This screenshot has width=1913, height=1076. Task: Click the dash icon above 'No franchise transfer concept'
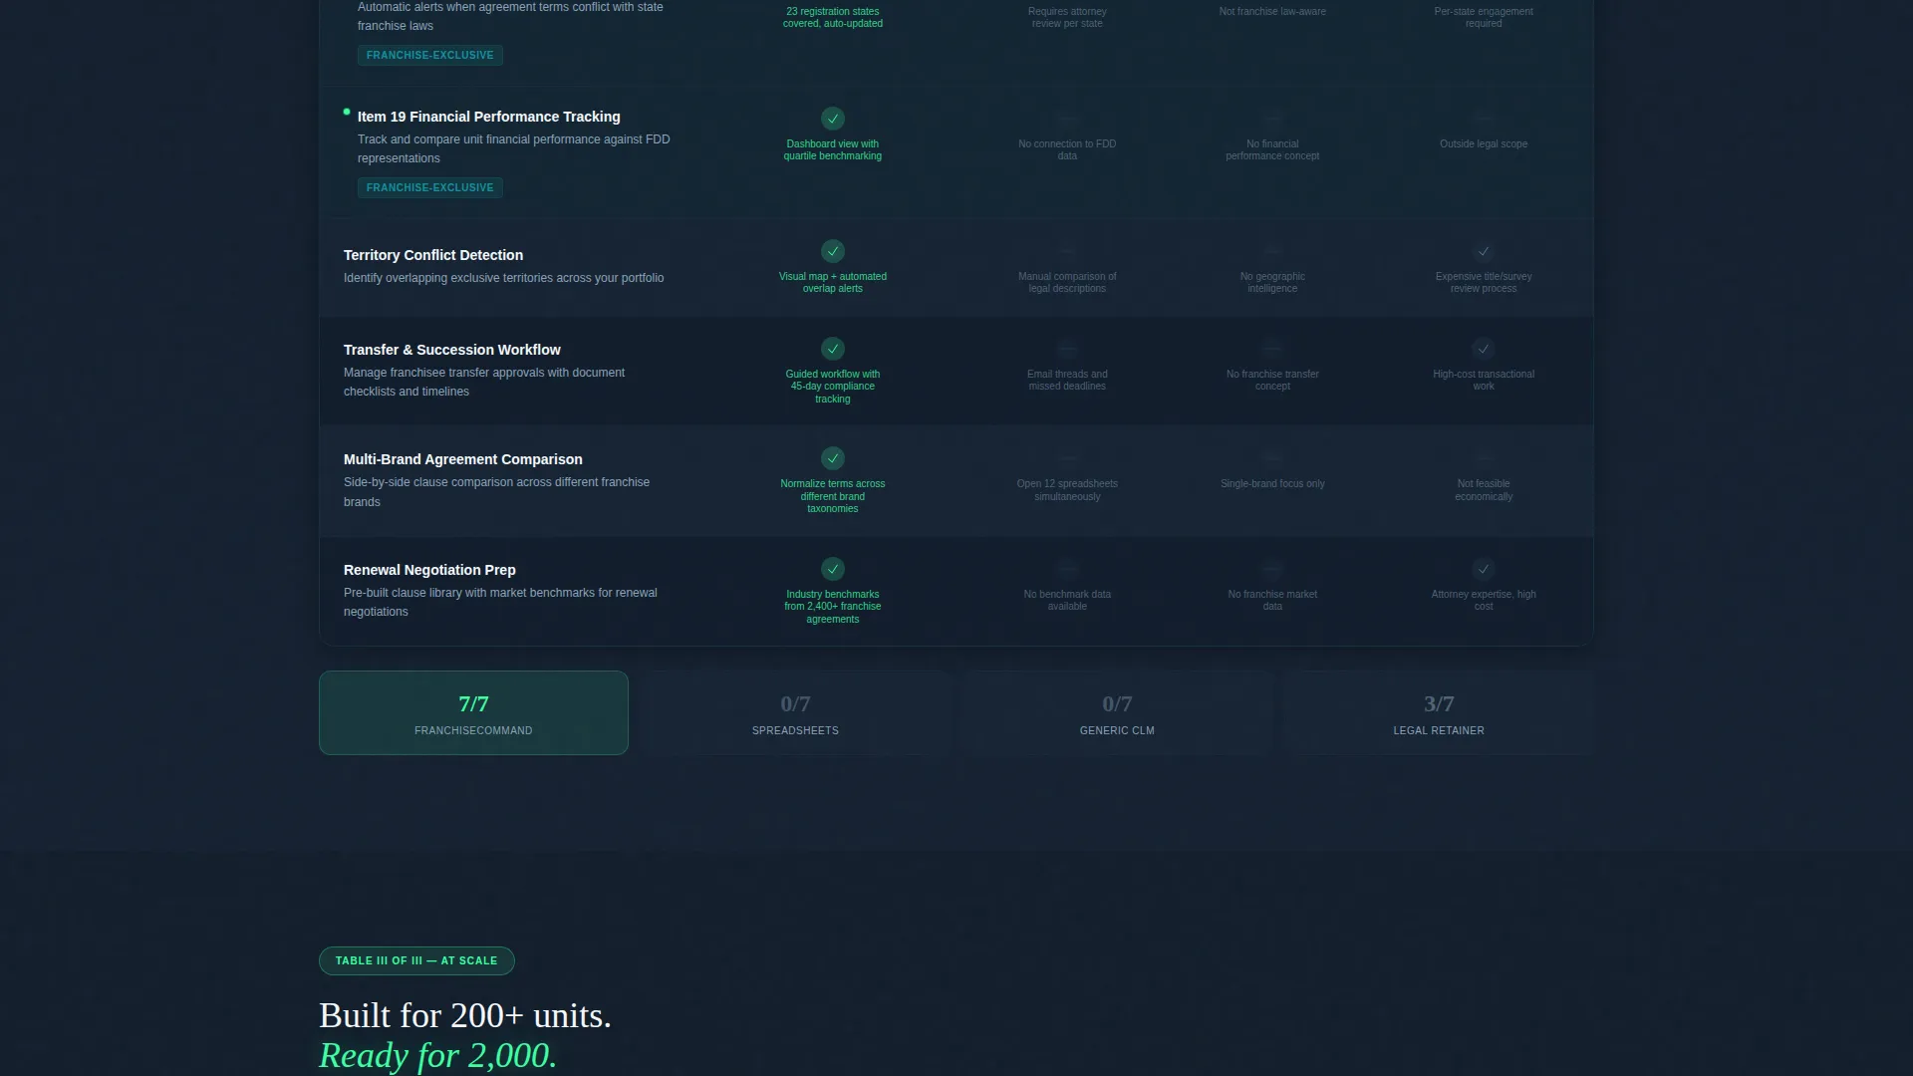[1272, 349]
